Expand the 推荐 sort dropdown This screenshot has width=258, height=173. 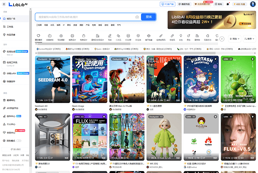point(249,39)
